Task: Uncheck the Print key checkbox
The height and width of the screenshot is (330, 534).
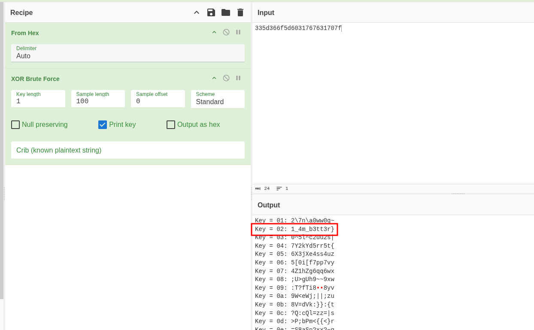Action: 103,125
